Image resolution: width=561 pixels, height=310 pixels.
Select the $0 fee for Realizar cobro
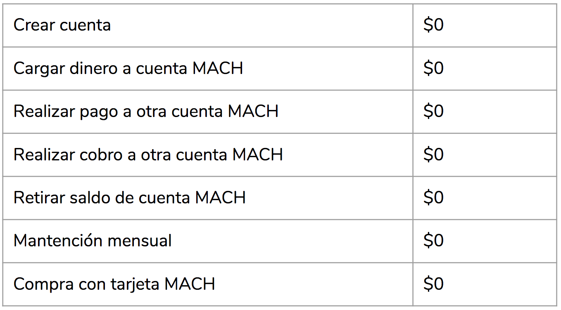(x=433, y=155)
